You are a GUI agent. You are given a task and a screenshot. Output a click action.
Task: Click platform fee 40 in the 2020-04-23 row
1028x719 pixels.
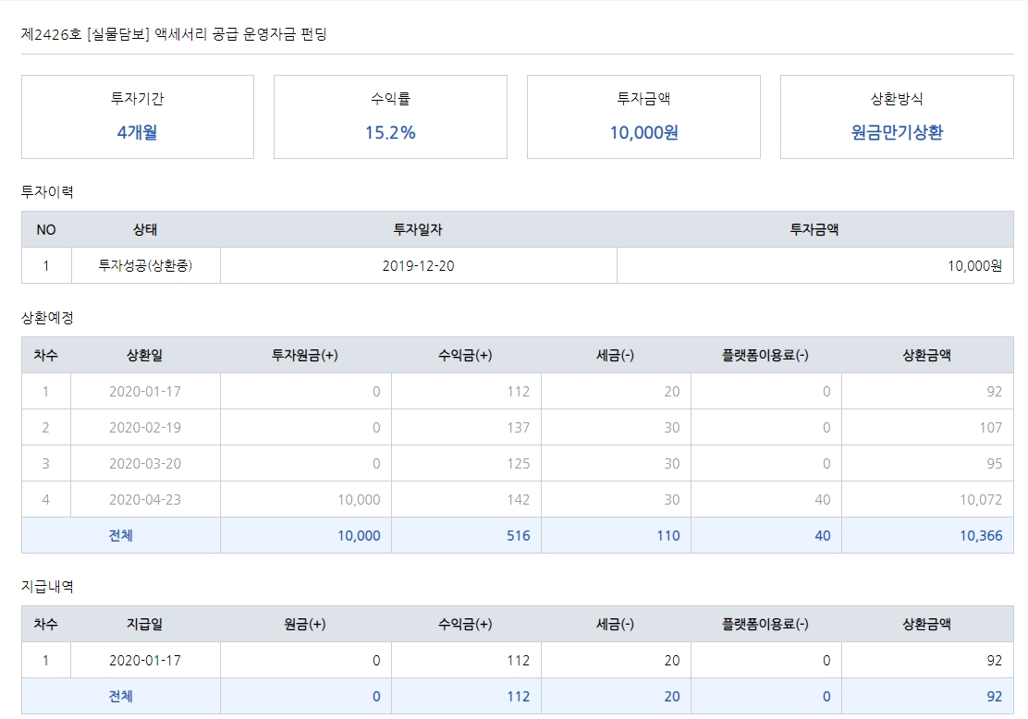[x=823, y=499]
